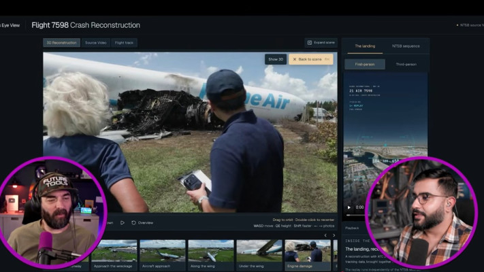Click the Expand scene button
The image size is (484, 272).
coord(321,43)
